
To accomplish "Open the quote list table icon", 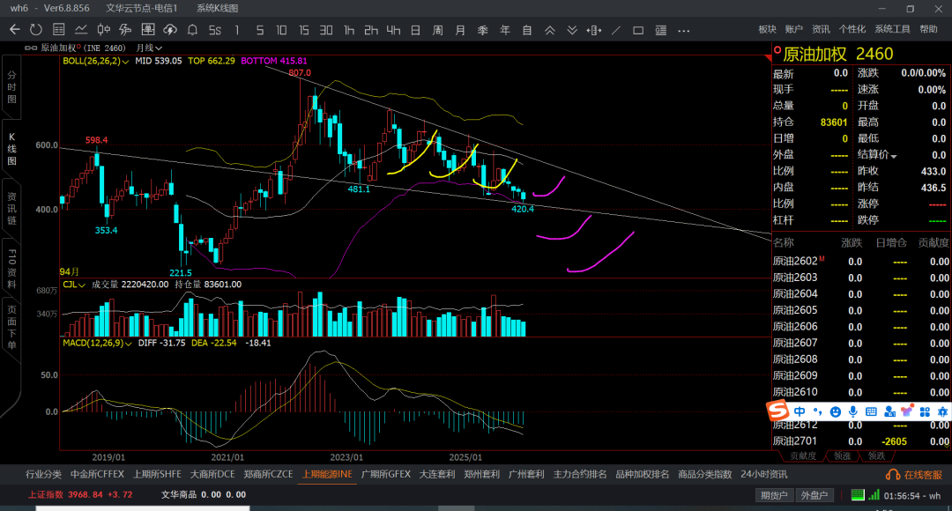I will click(59, 30).
